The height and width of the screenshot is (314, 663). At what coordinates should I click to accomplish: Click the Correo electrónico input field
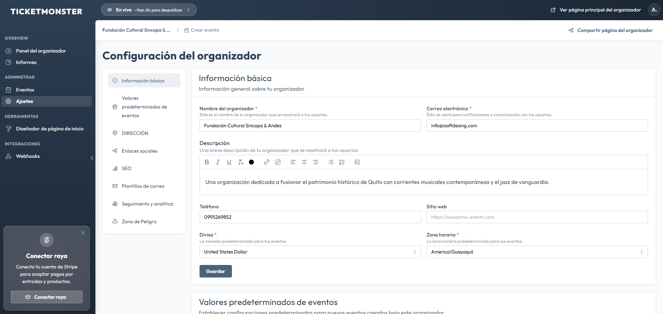(537, 126)
